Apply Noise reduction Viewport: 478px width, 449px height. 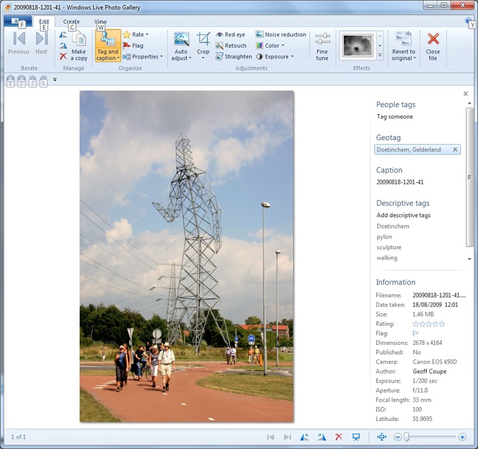click(280, 34)
